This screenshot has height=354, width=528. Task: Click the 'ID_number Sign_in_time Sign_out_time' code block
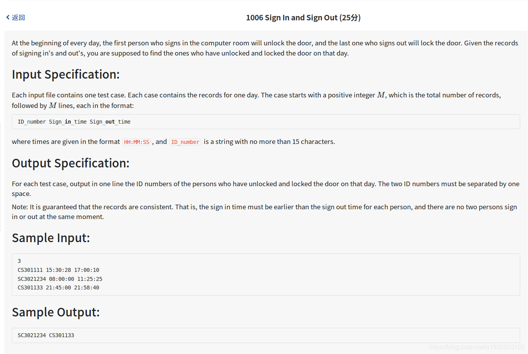(x=266, y=122)
